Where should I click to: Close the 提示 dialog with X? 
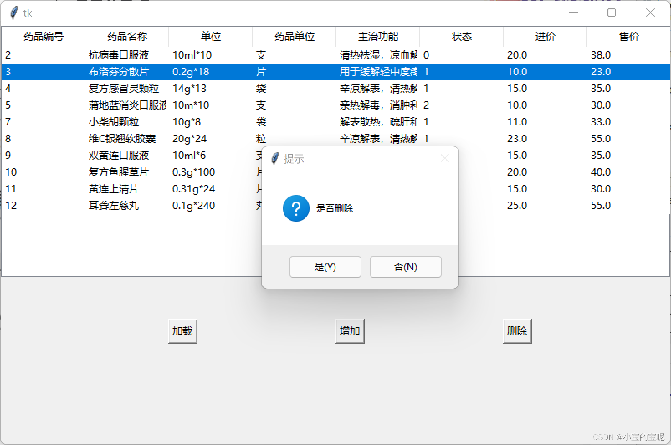pos(445,159)
